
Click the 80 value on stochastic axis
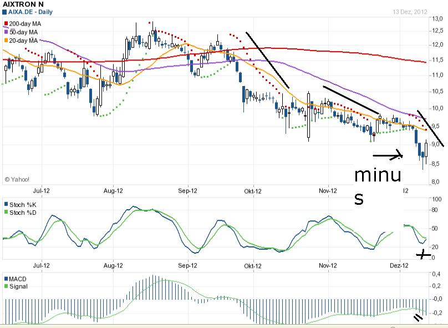click(435, 210)
